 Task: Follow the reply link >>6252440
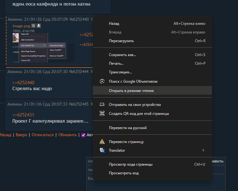coord(24,83)
